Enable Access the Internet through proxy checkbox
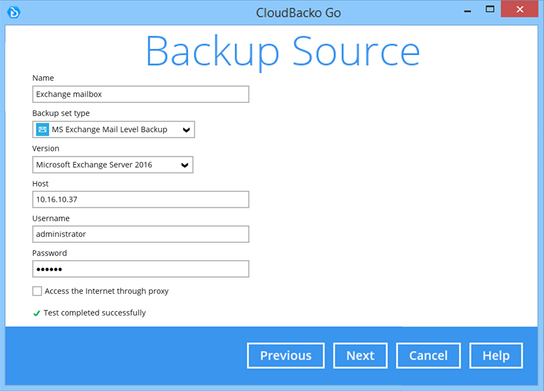 [37, 291]
